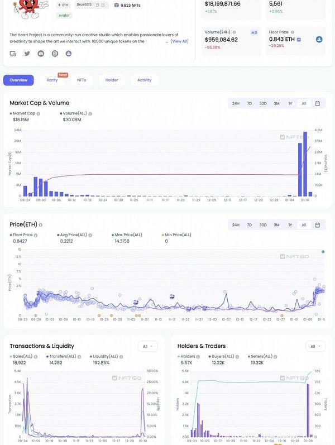Image resolution: width=335 pixels, height=445 pixels.
Task: Click the OpenSea marketplace icon beside Floor Price
Action: 319,40
